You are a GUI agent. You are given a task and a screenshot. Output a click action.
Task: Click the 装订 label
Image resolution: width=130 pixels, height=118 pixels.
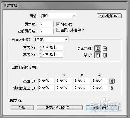pyautogui.click(x=88, y=55)
